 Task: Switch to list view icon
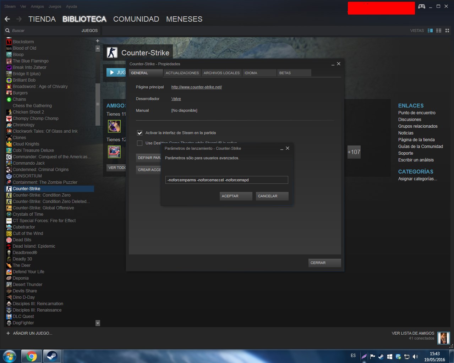[439, 31]
